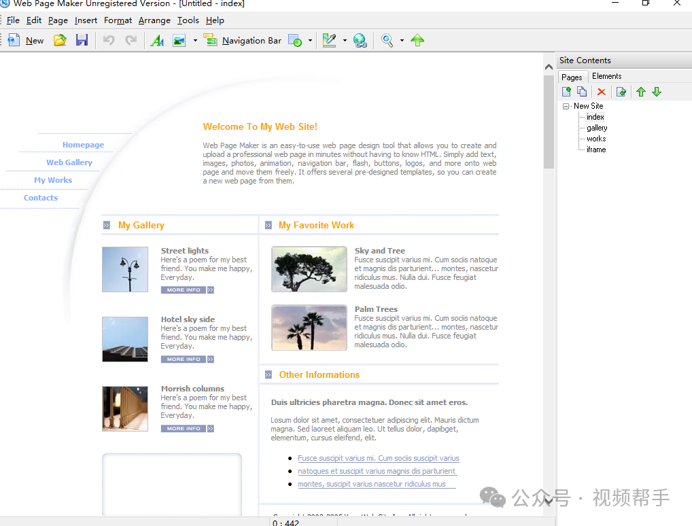Click the Web Gallery navigation link
The width and height of the screenshot is (692, 526).
(69, 162)
